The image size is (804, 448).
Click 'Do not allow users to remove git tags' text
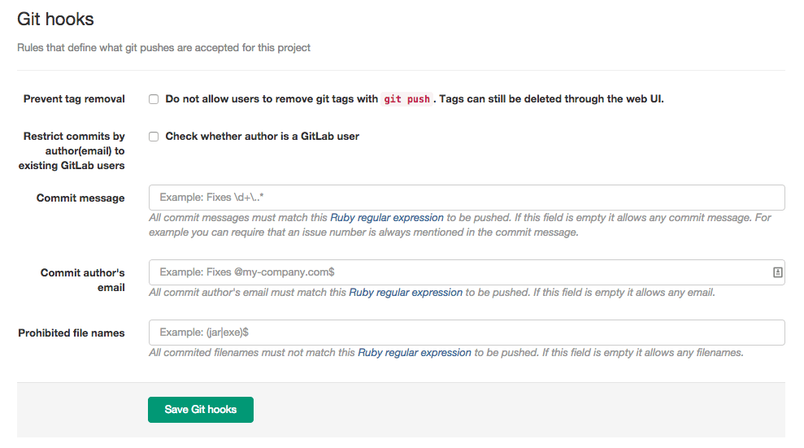click(272, 99)
